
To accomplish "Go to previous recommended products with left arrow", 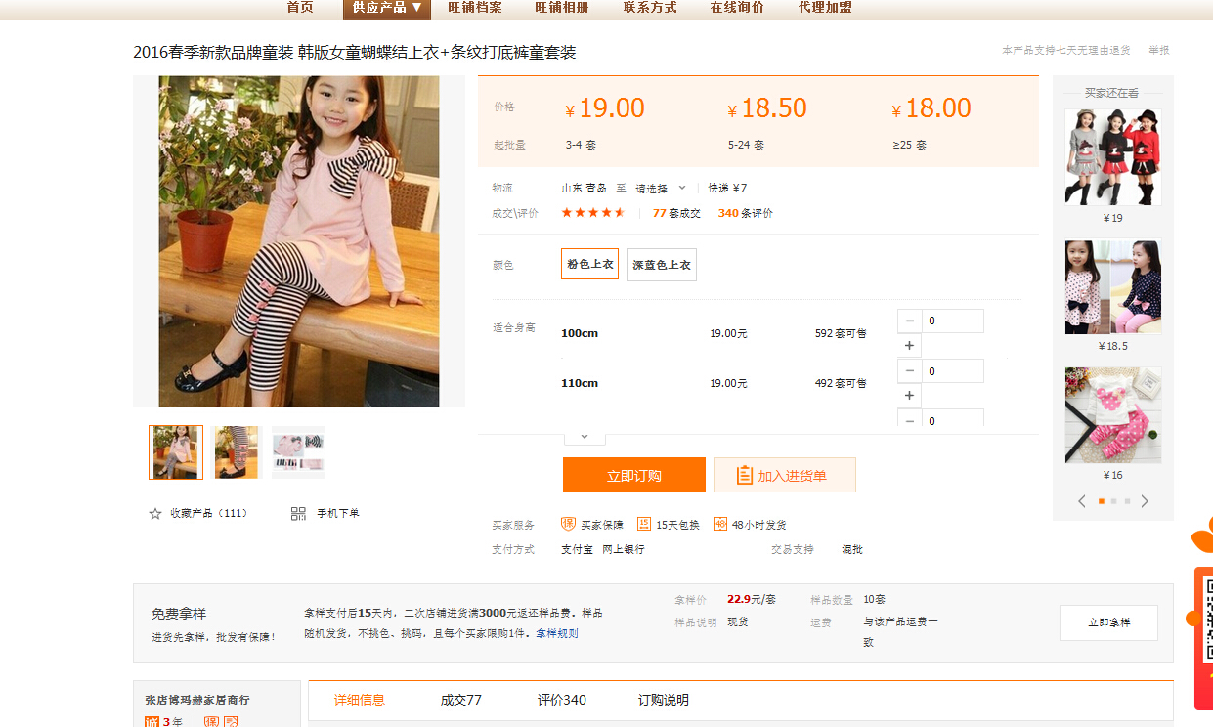I will tap(1082, 501).
